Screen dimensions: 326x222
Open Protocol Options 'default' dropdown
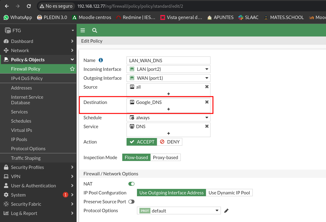point(179,211)
